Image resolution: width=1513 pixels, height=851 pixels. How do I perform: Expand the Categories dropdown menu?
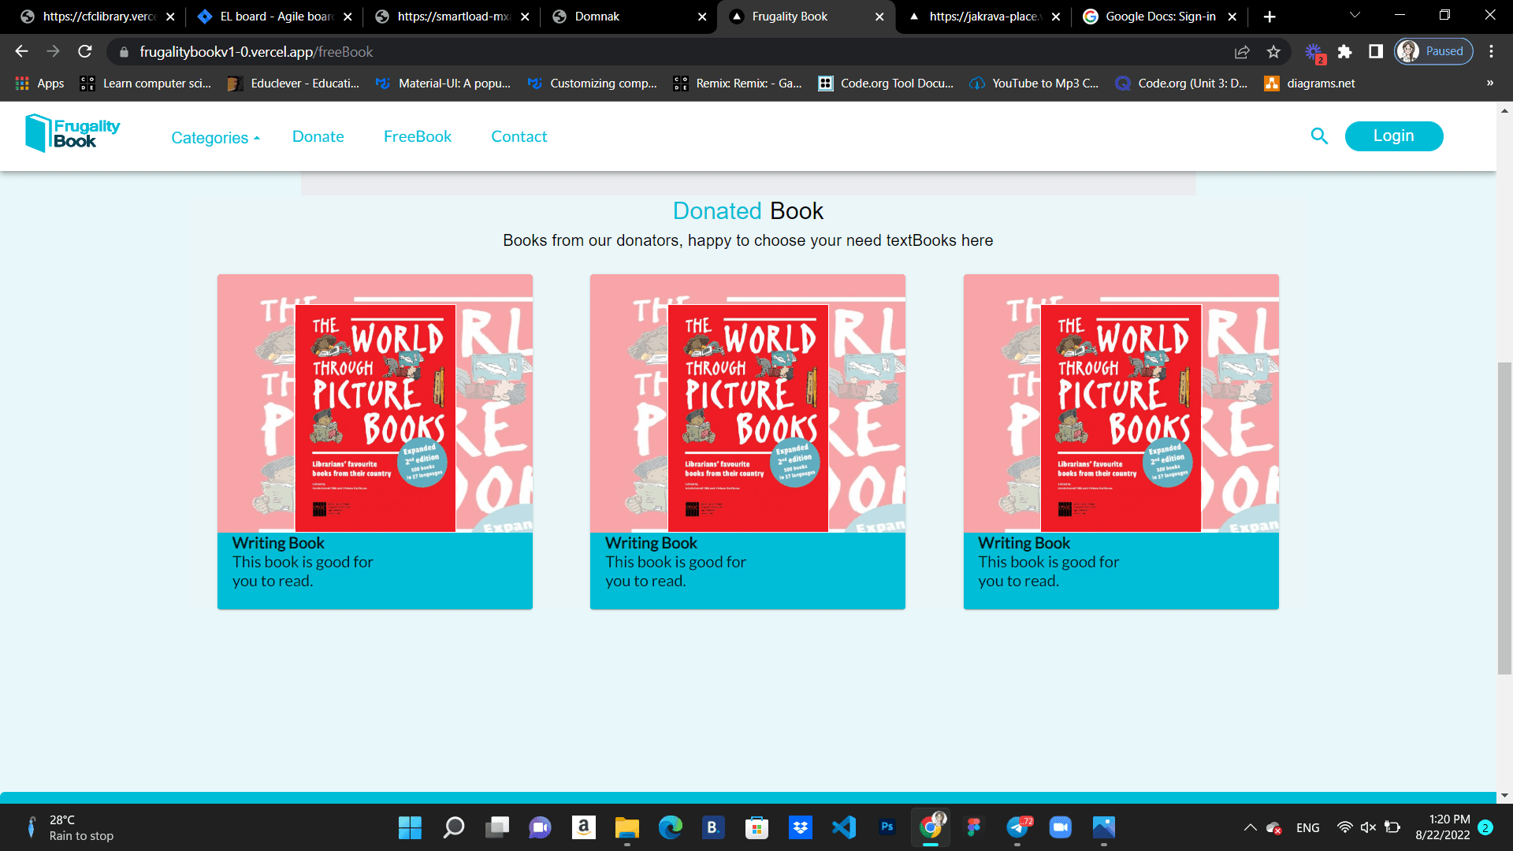click(x=215, y=138)
